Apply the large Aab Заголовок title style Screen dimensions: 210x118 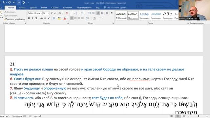point(168,15)
